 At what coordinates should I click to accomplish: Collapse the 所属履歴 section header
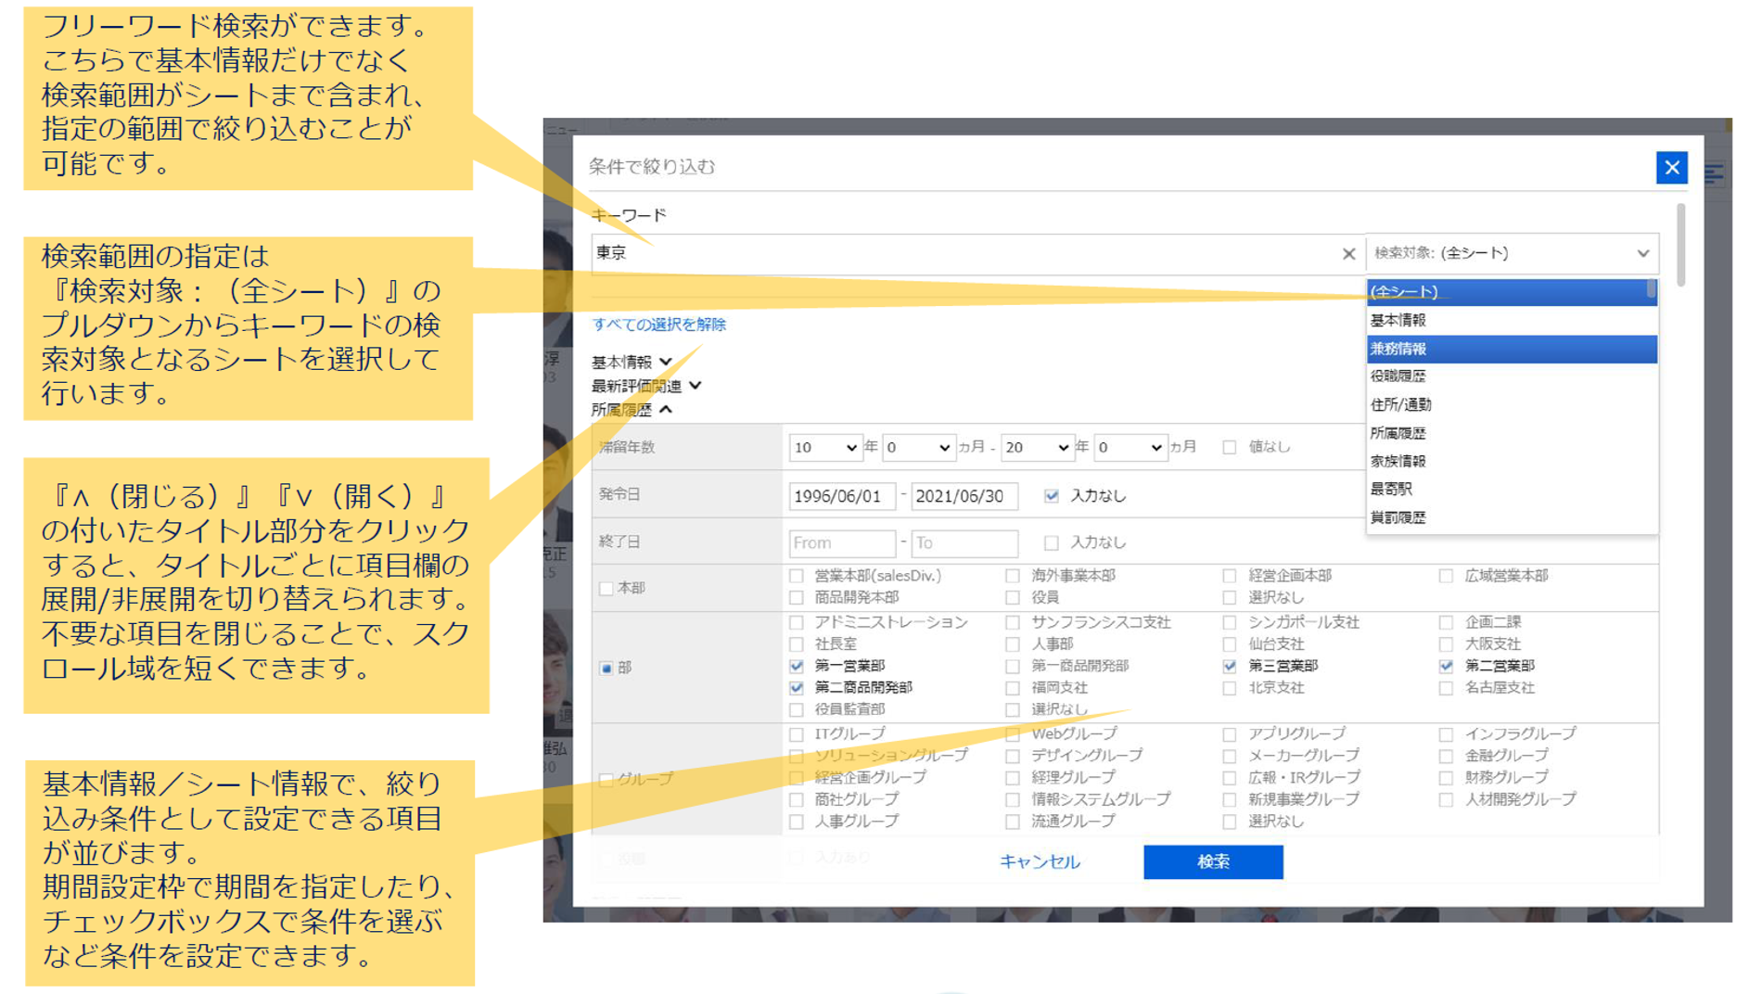632,410
